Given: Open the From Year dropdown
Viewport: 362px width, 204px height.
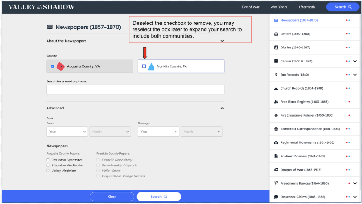Looking at the screenshot, I should 67,132.
